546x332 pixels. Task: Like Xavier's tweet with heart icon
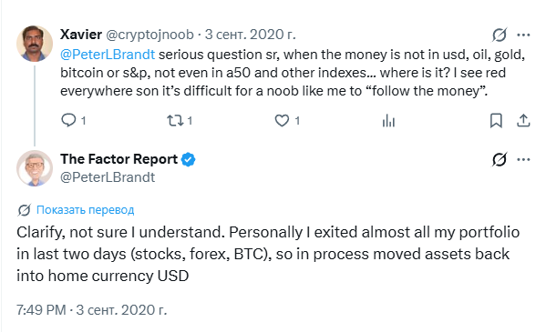click(x=282, y=121)
